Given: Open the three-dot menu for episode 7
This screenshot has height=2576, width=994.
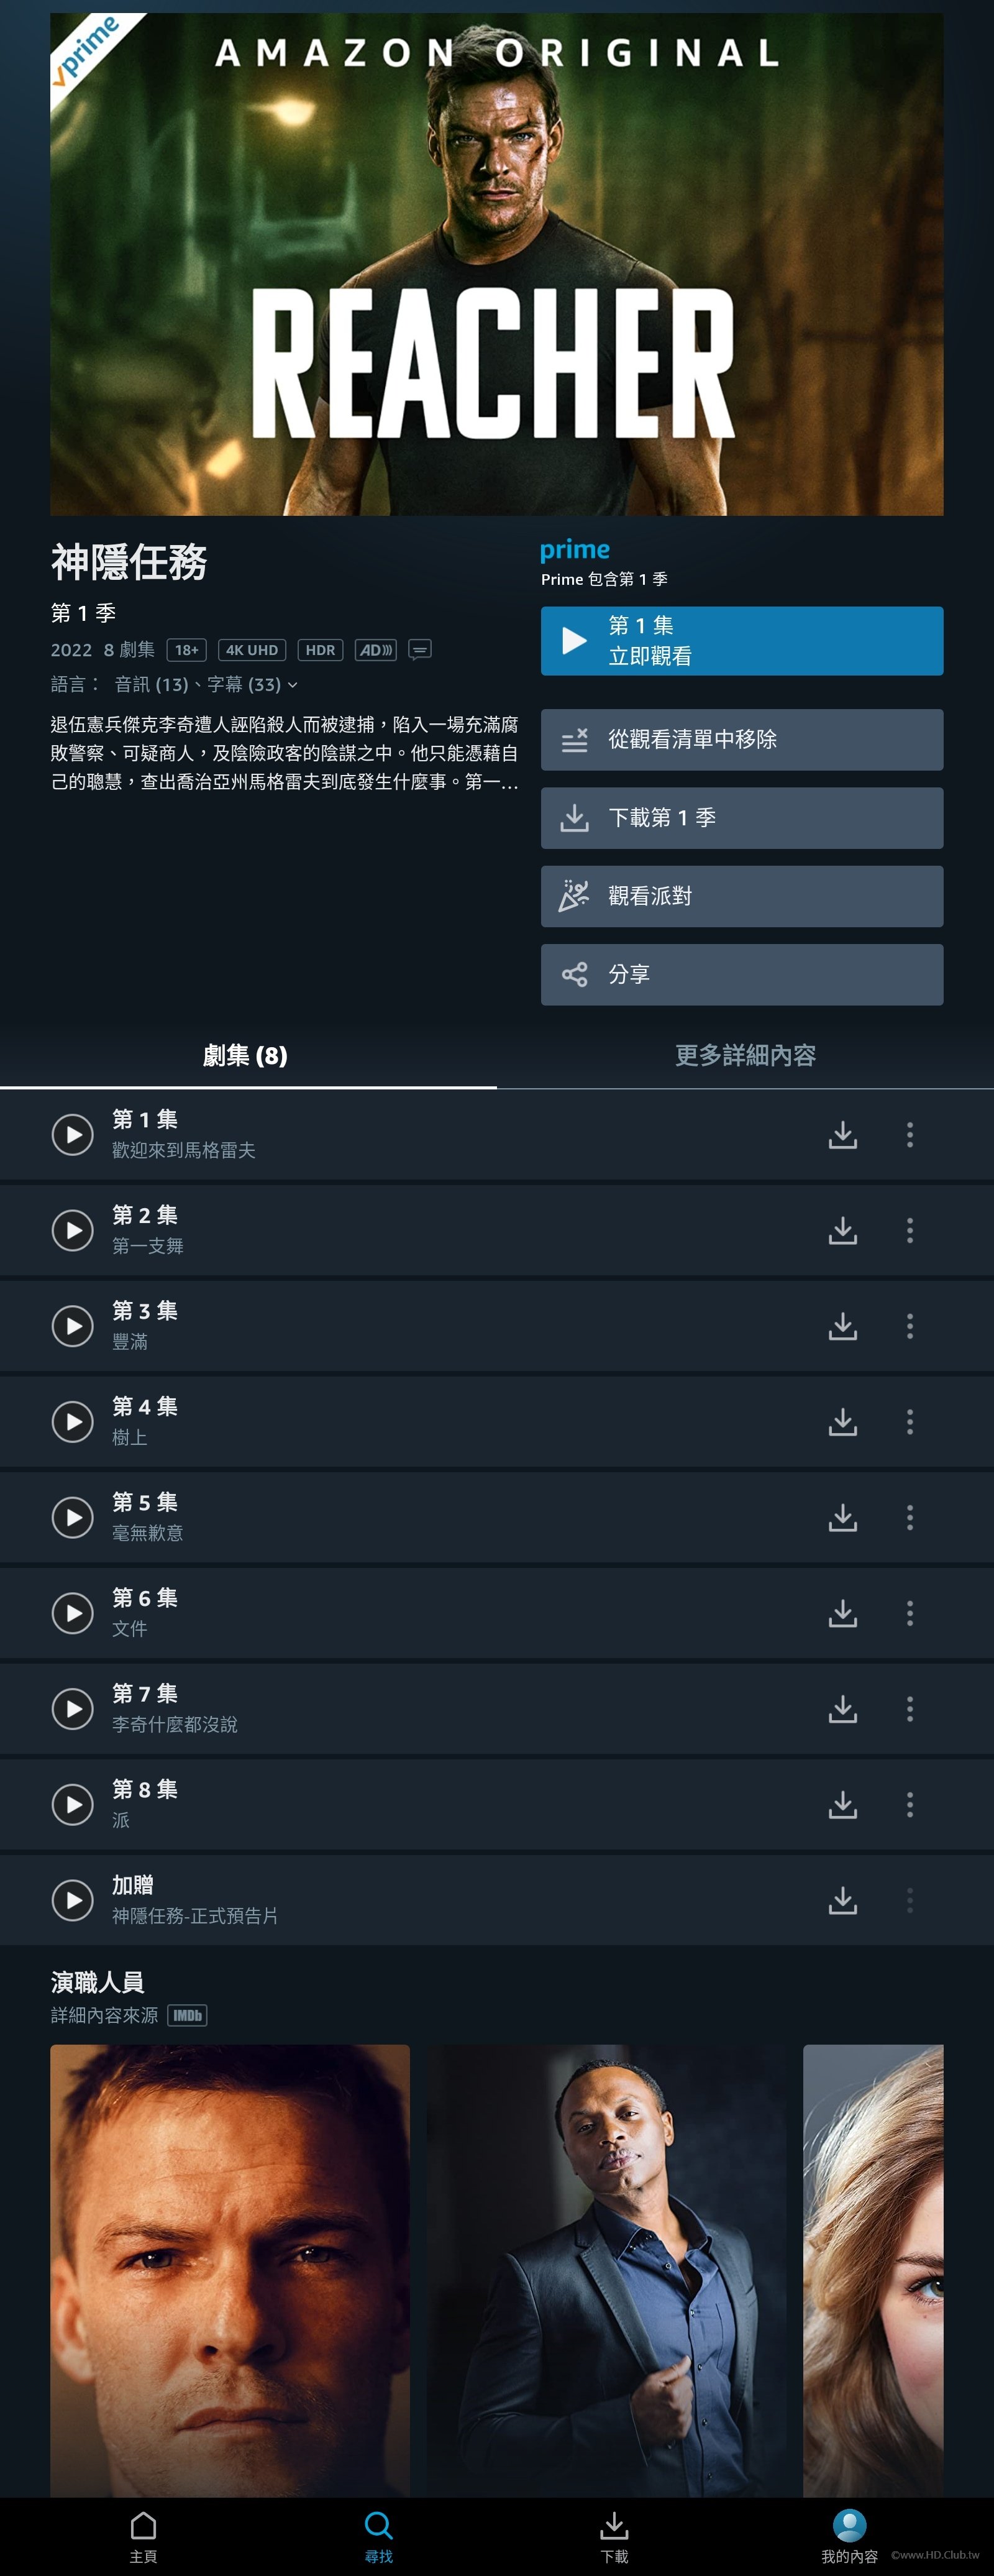Looking at the screenshot, I should [909, 1709].
